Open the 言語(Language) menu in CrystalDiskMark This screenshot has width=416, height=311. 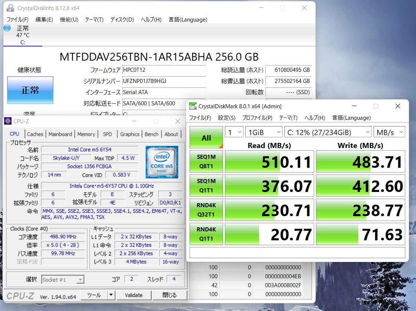pos(351,118)
